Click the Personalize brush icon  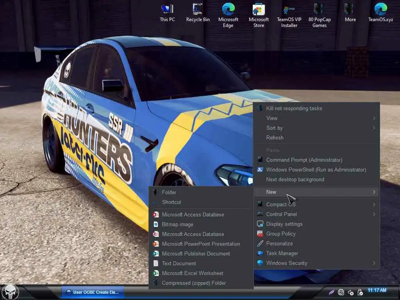pos(260,244)
